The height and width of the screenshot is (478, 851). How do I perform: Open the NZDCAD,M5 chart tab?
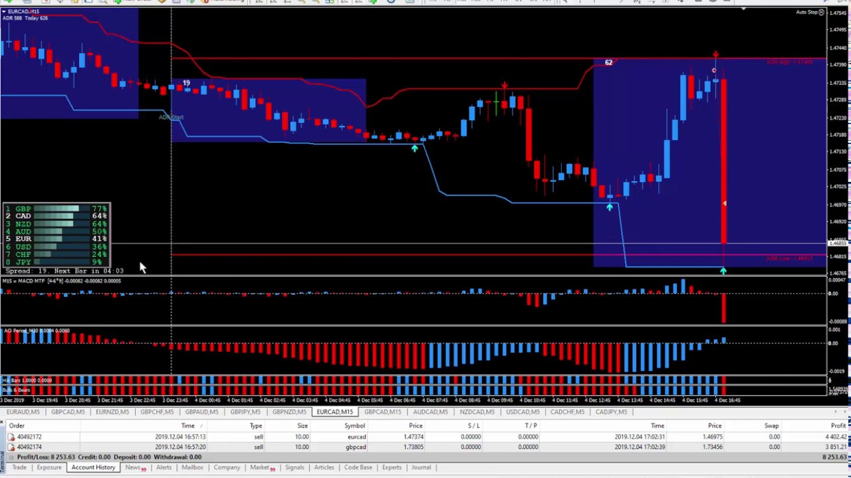coord(477,412)
